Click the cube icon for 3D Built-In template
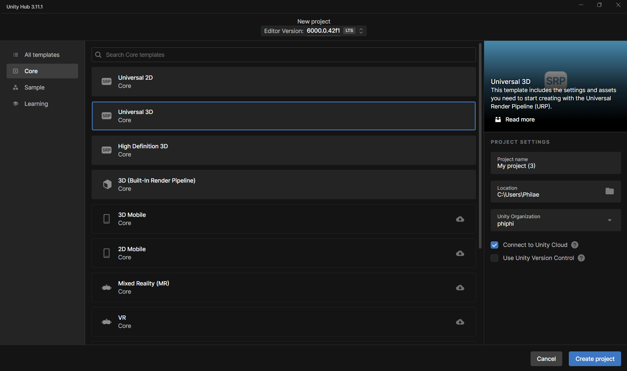The width and height of the screenshot is (627, 371). click(107, 185)
